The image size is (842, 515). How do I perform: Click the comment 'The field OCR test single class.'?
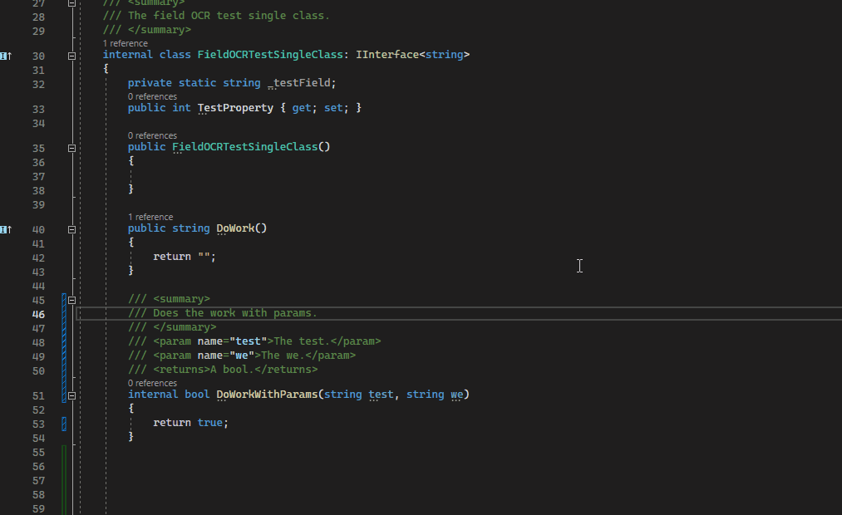tap(229, 16)
